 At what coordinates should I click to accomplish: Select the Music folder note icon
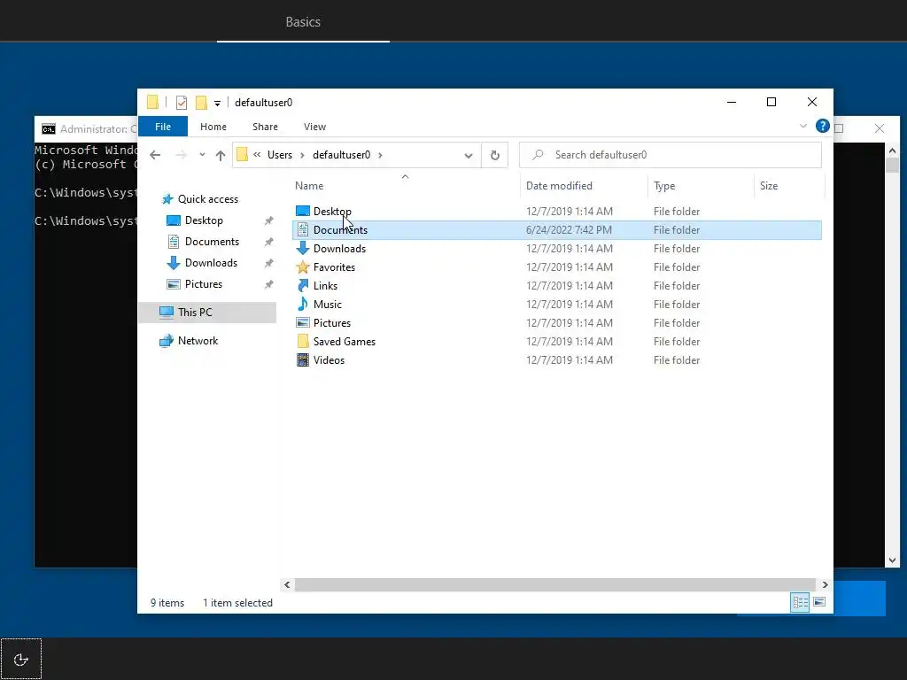(303, 305)
